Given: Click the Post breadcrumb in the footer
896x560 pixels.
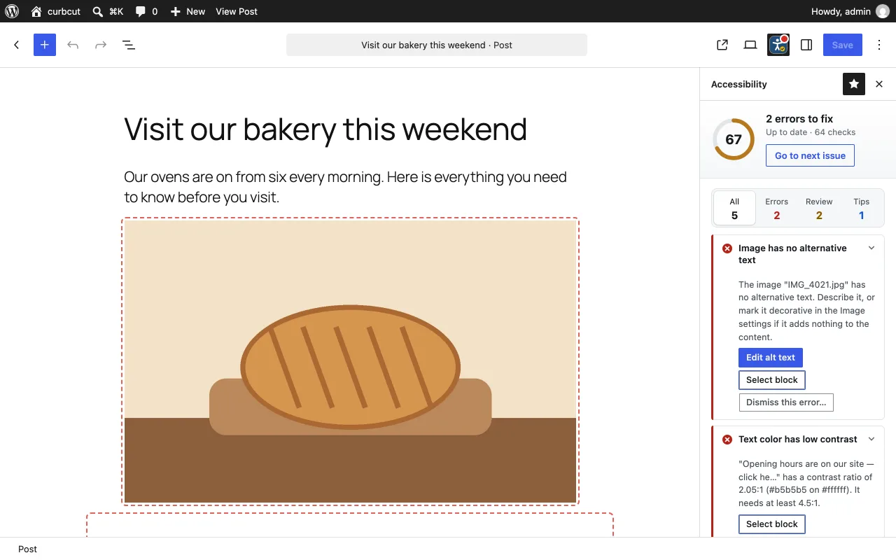Looking at the screenshot, I should tap(28, 549).
